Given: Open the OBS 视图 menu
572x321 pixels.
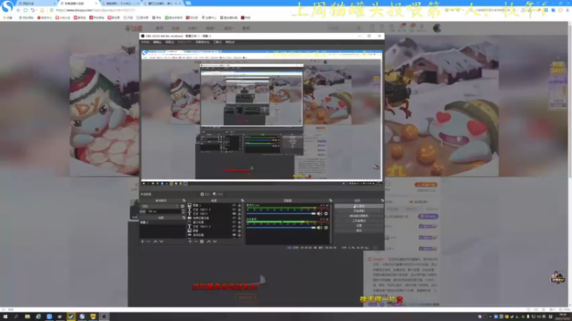Looking at the screenshot, I should [169, 42].
